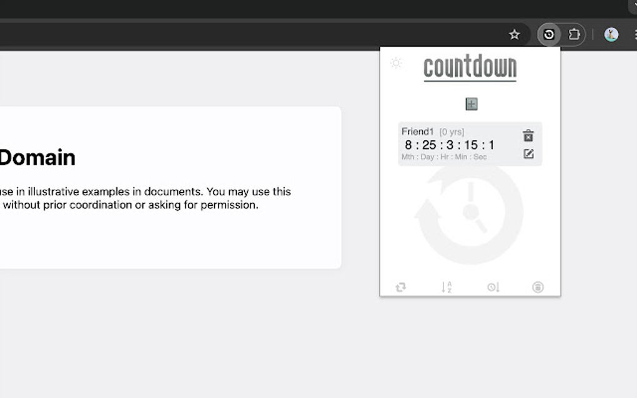Screen dimensions: 637x398
Task: Add a new countdown with the plus icon
Action: [471, 104]
